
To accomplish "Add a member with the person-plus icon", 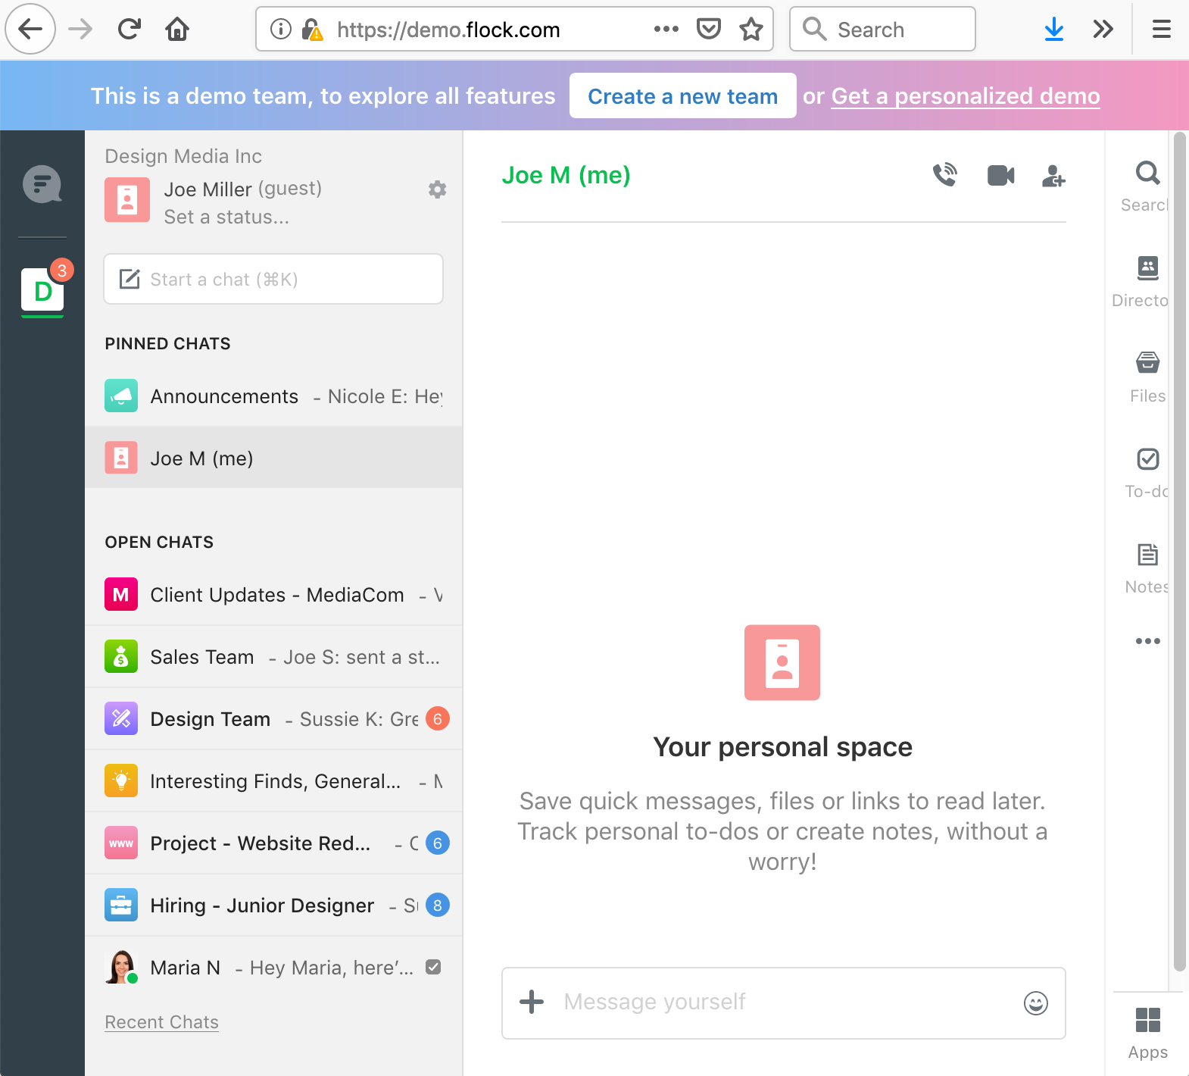I will point(1053,176).
